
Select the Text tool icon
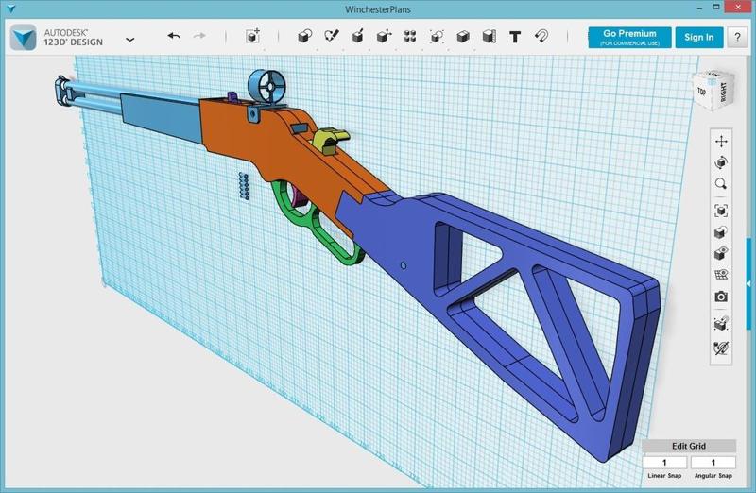[515, 37]
